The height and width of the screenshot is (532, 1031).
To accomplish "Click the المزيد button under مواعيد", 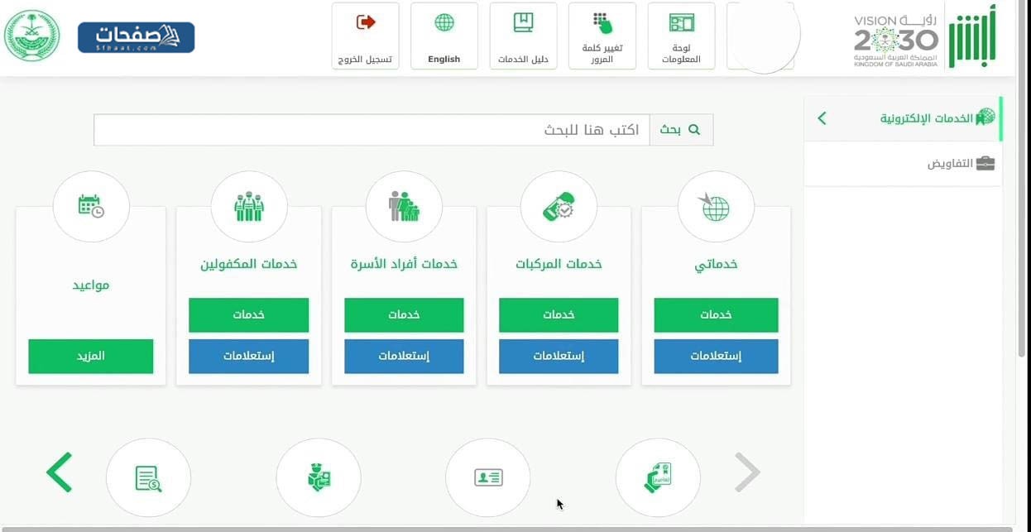I will (x=91, y=356).
